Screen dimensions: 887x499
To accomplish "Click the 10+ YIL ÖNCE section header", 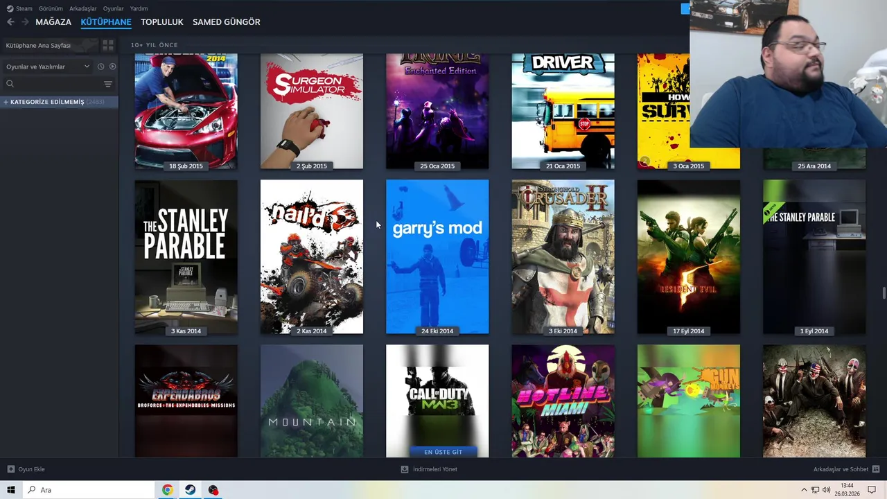I will point(154,45).
